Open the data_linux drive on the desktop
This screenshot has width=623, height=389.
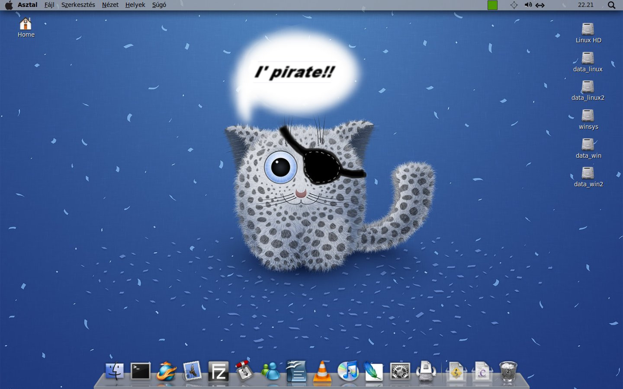(x=588, y=62)
